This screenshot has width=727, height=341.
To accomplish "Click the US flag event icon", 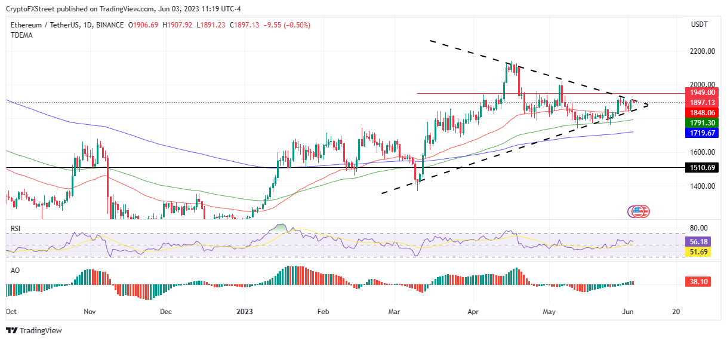I will [x=638, y=211].
